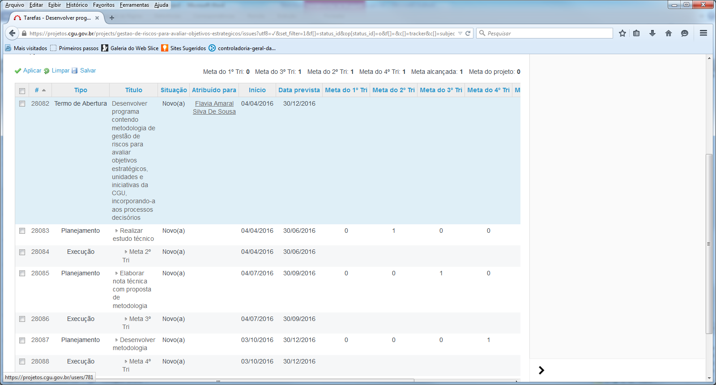Go to the browser home page icon

[669, 33]
